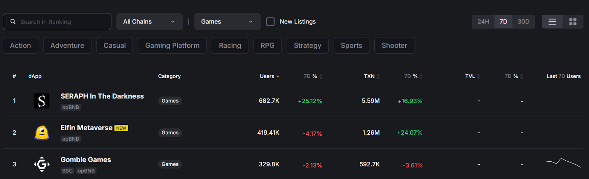Open the All Chains dropdown
The height and width of the screenshot is (179, 589).
[149, 22]
